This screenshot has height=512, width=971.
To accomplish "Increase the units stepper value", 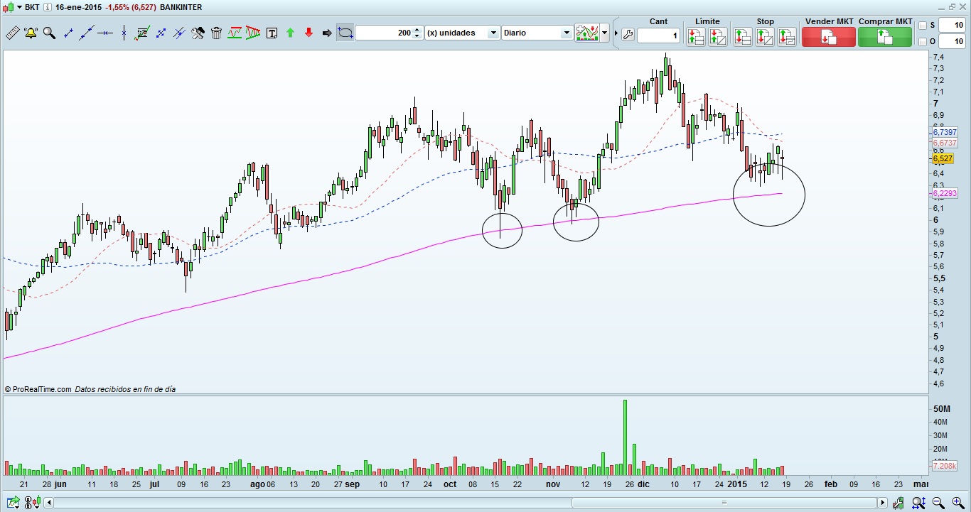I will [417, 30].
